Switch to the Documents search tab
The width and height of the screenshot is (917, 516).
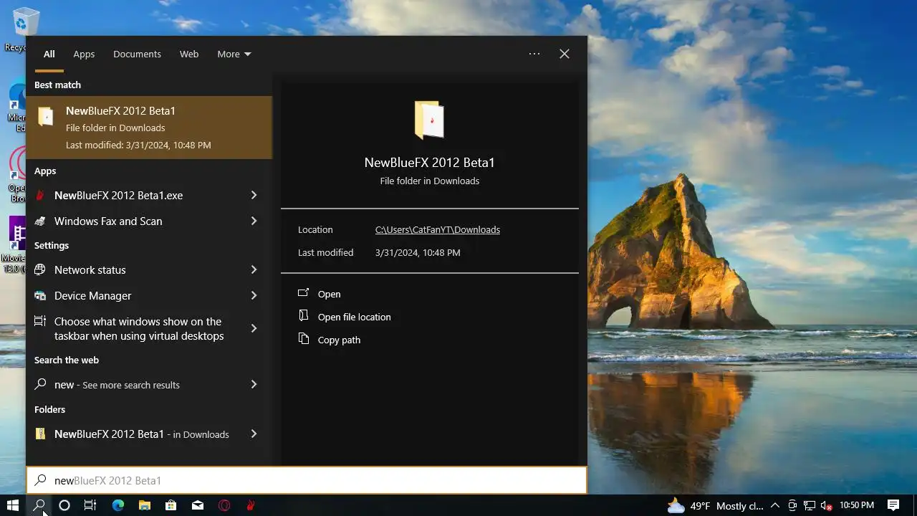137,54
